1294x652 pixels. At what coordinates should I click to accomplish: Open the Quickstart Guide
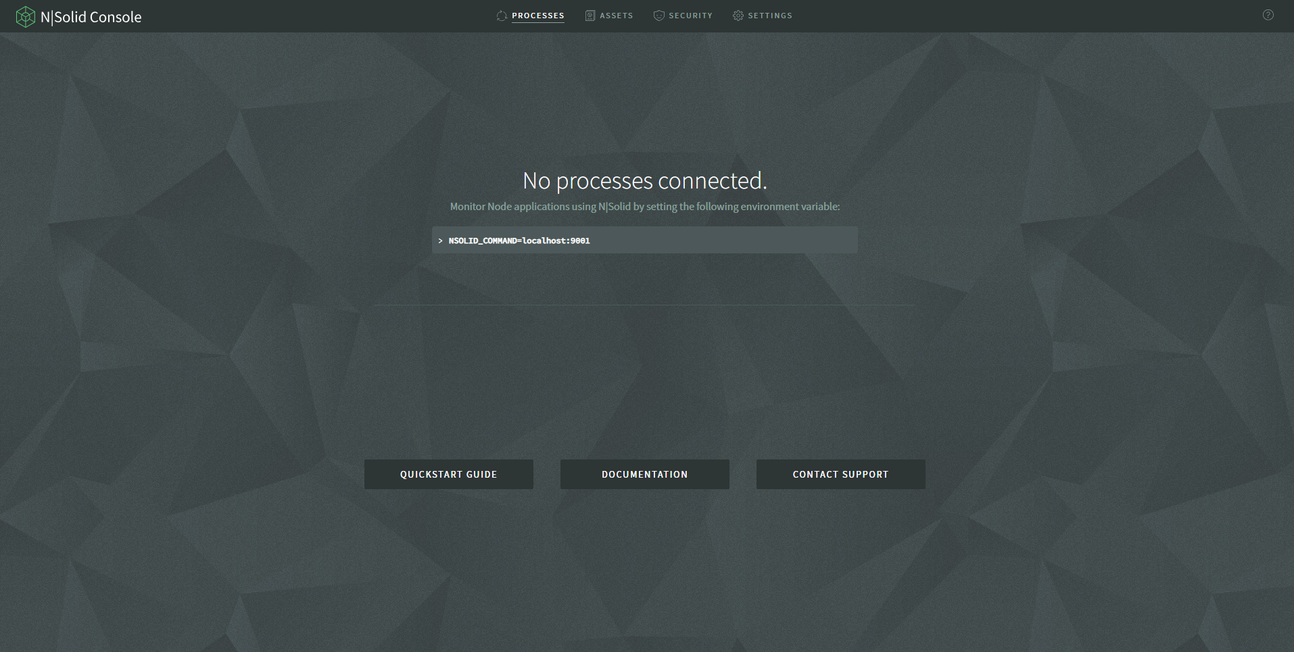[x=449, y=474]
